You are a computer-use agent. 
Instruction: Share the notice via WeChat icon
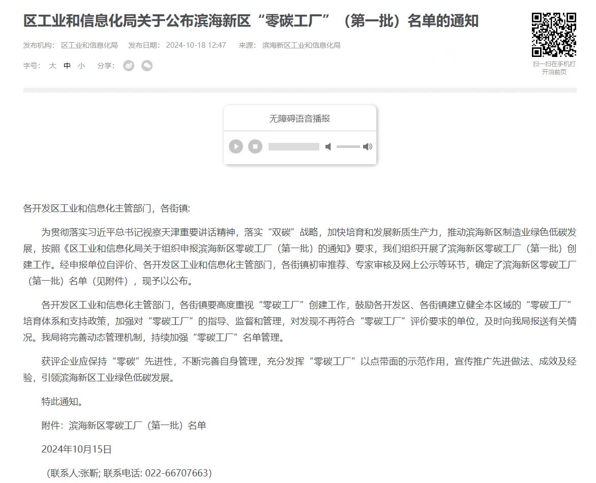pyautogui.click(x=147, y=66)
